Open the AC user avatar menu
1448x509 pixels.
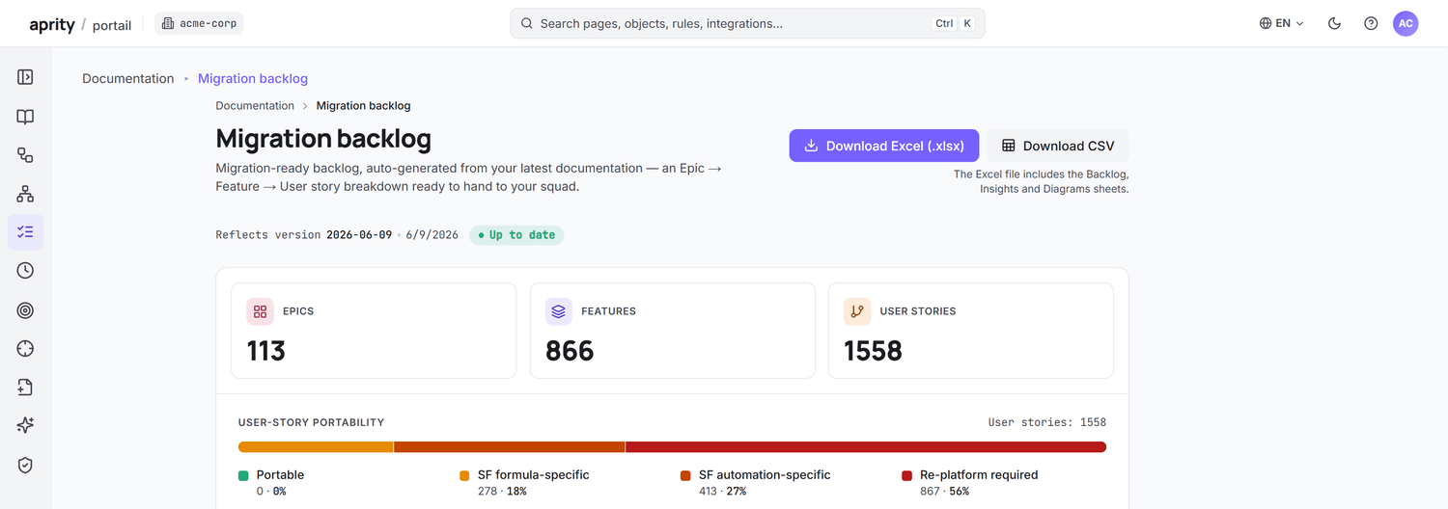(x=1406, y=23)
